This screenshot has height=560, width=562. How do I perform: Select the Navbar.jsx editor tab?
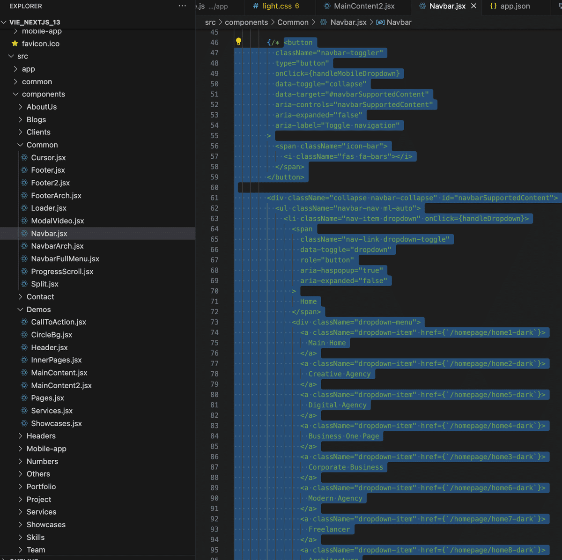tap(446, 6)
